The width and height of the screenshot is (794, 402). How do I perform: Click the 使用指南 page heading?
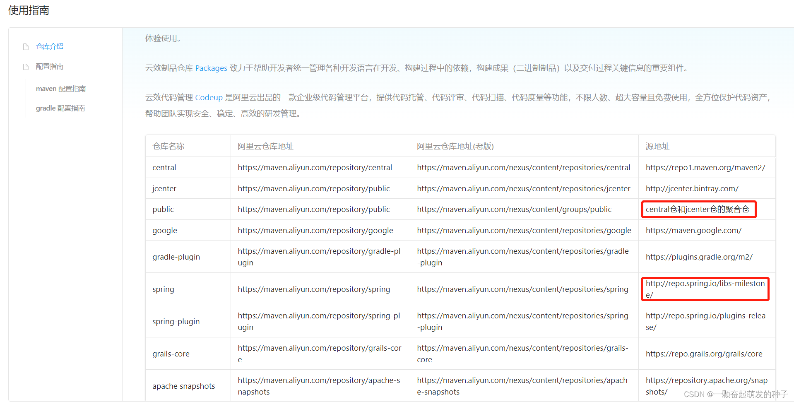click(x=29, y=10)
